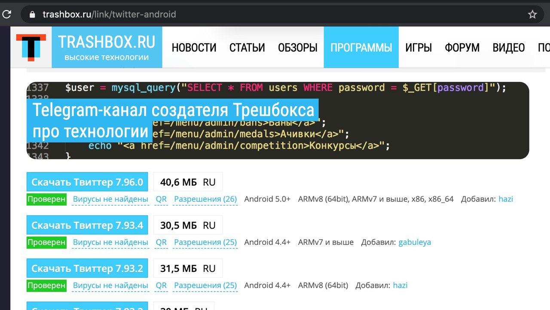Open the ВИДЕО menu item
The image size is (550, 310).
pos(509,48)
